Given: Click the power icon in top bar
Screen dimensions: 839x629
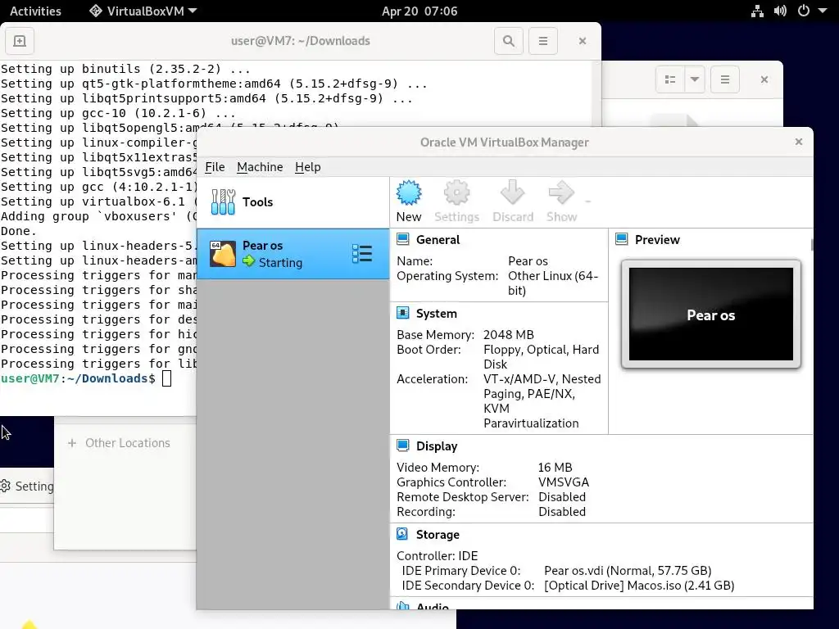Looking at the screenshot, I should point(804,11).
